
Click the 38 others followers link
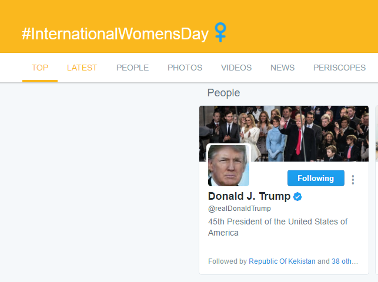(x=344, y=261)
